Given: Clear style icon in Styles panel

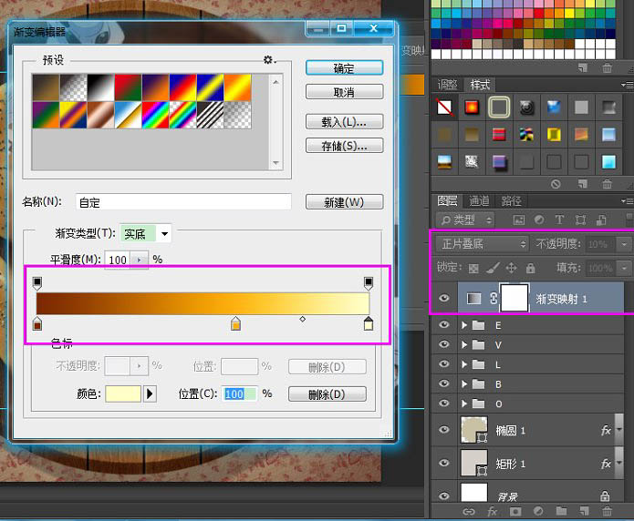Looking at the screenshot, I should point(556,184).
